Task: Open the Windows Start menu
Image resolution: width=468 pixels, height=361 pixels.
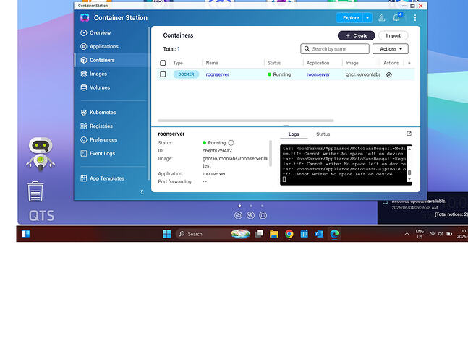Action: click(167, 234)
